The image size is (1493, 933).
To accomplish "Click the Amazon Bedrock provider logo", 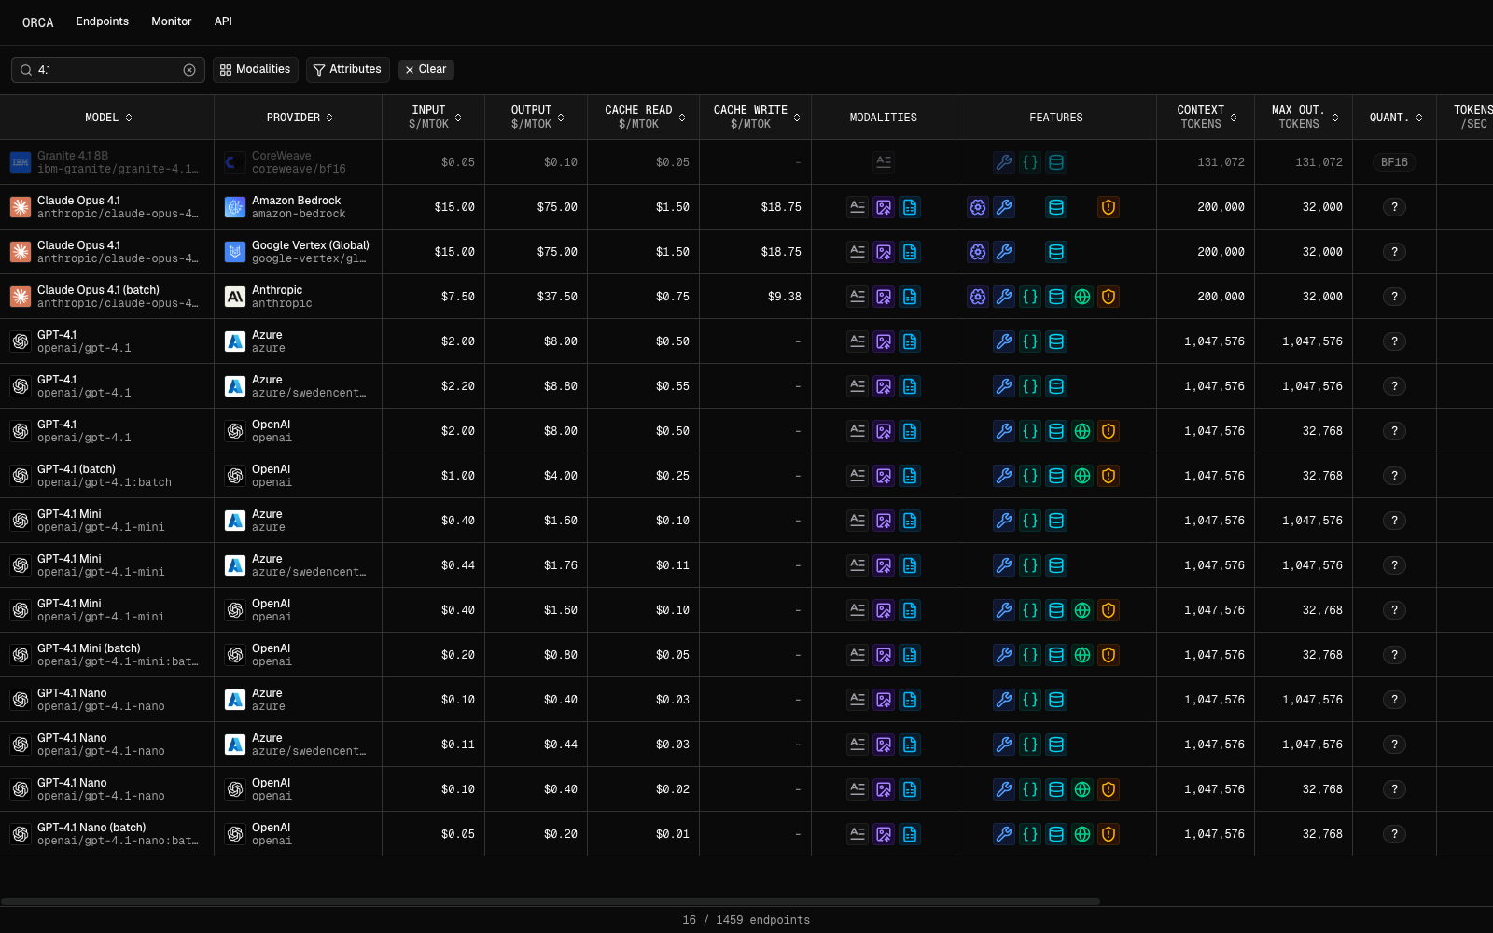I will point(235,207).
